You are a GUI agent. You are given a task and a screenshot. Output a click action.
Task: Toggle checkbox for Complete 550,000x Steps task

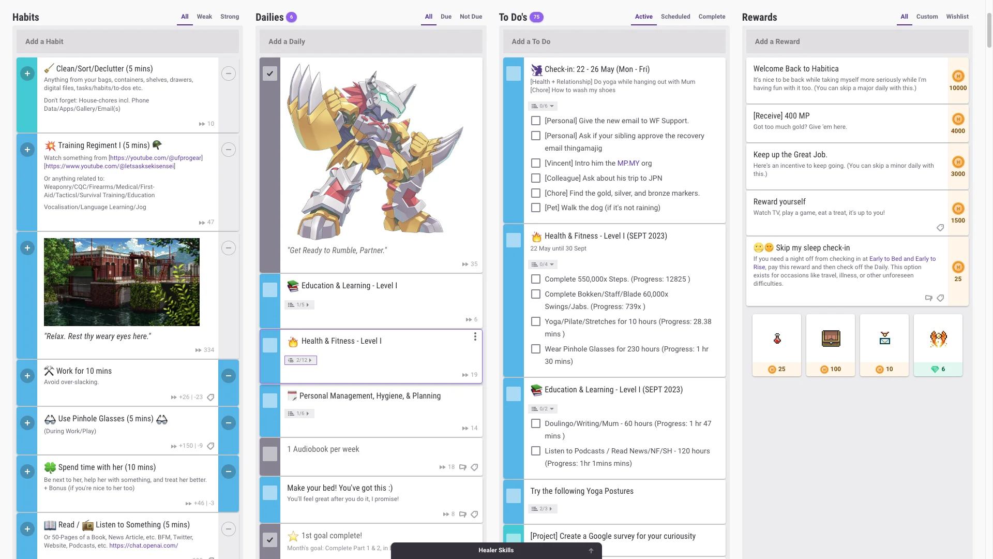coord(535,278)
